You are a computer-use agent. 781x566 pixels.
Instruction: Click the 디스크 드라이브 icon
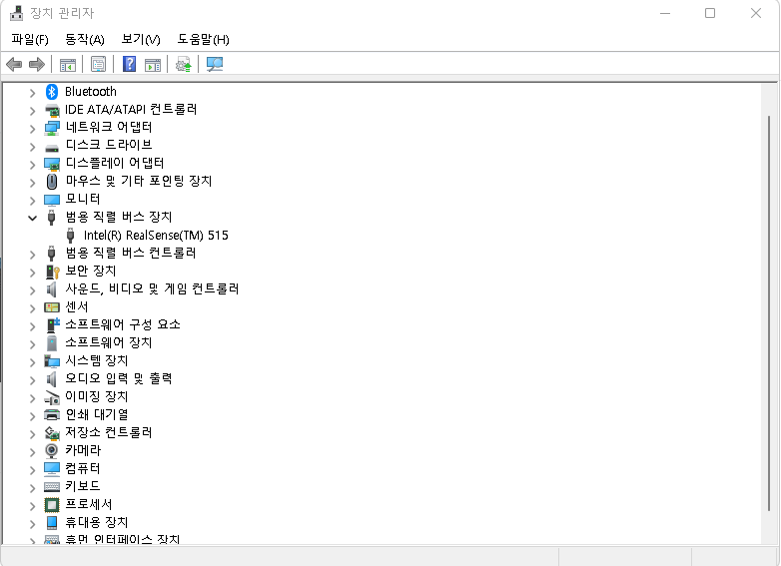click(52, 148)
